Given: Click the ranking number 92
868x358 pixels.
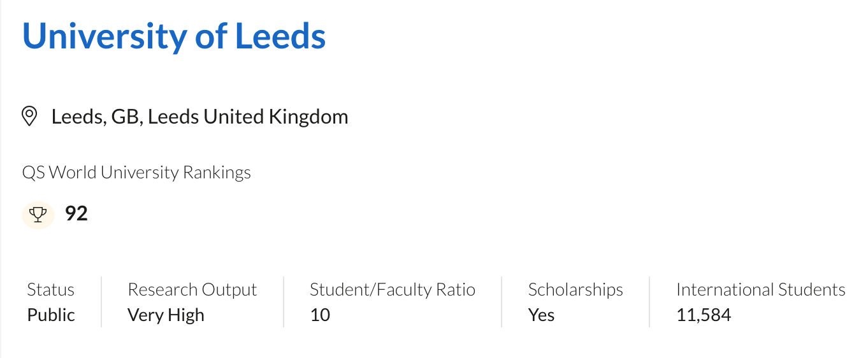Looking at the screenshot, I should pyautogui.click(x=76, y=213).
